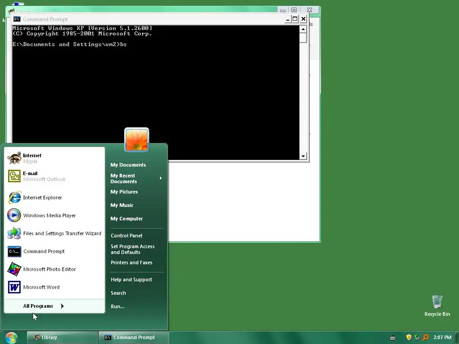
Task: Launch Internet Explorer icon in Start menu
Action: tap(14, 198)
